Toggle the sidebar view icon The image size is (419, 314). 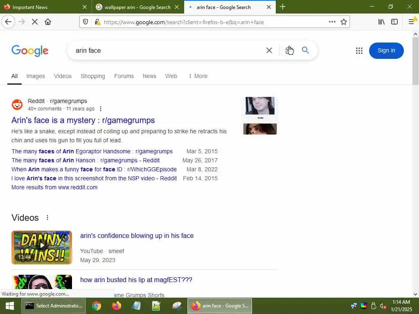394,22
